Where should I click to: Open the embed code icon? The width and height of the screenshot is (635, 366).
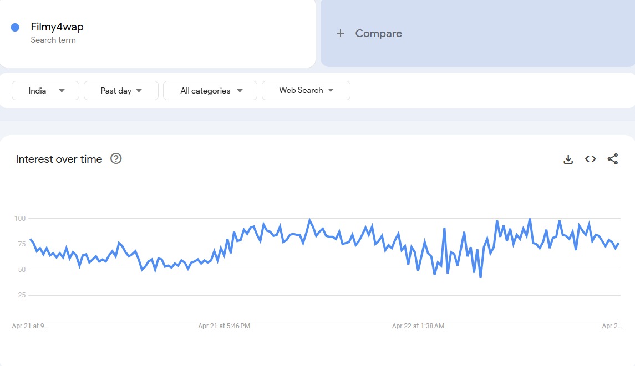pyautogui.click(x=591, y=159)
